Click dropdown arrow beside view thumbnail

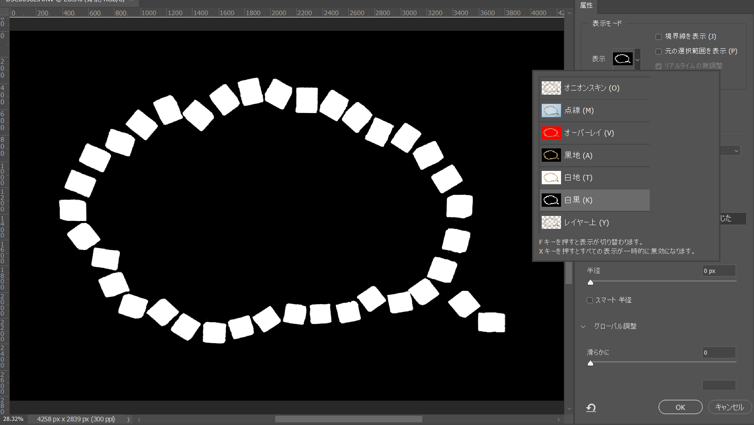tap(637, 59)
